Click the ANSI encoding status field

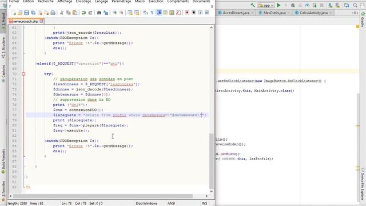[171, 204]
